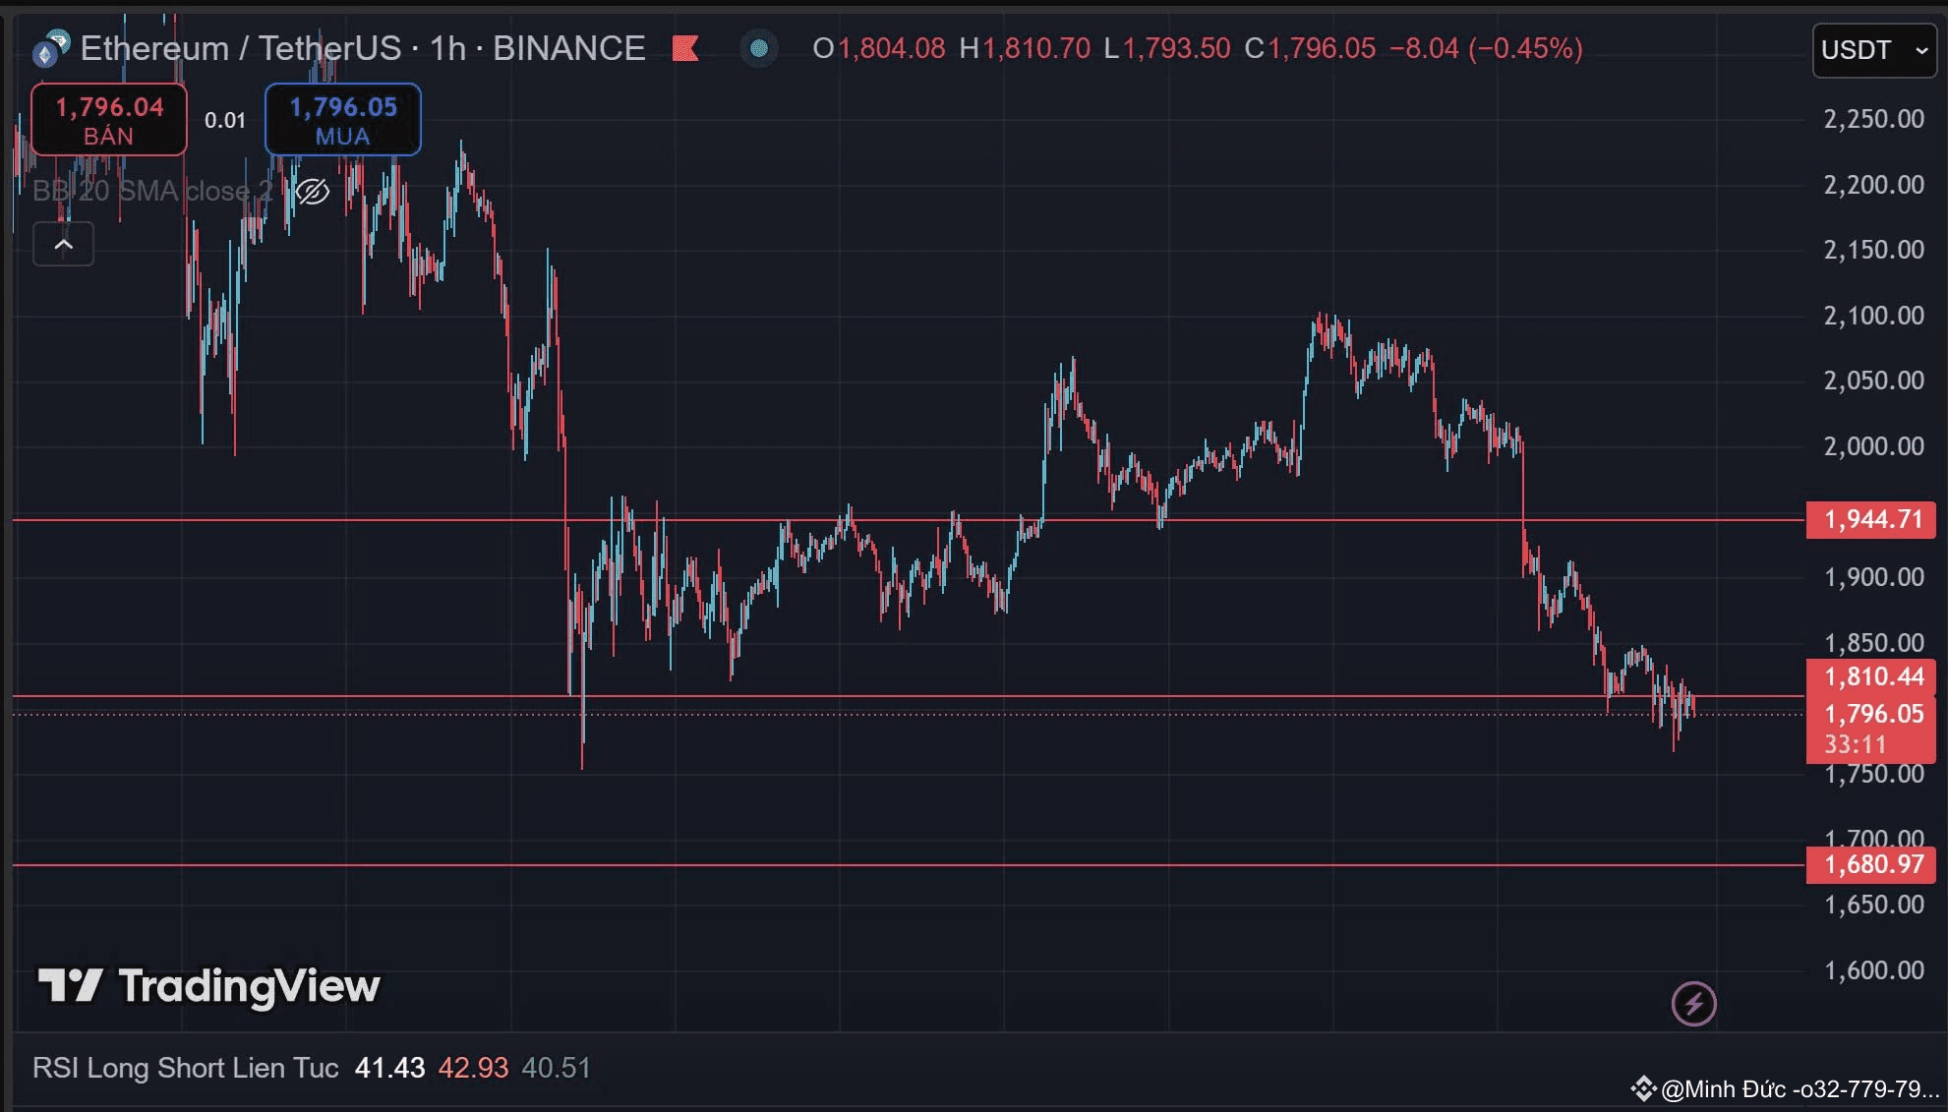
Task: Click the Ethereum/Tether coin pair logo
Action: point(50,49)
